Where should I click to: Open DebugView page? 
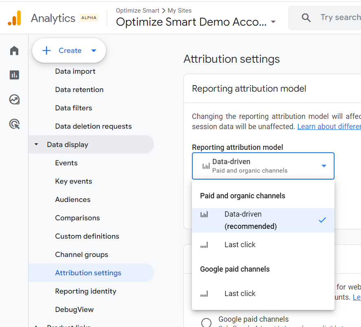75,309
